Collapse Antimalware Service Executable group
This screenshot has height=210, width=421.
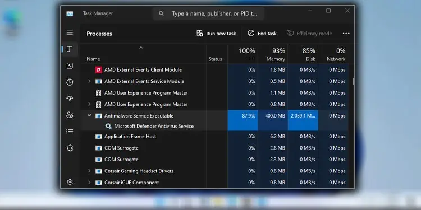[x=89, y=116]
